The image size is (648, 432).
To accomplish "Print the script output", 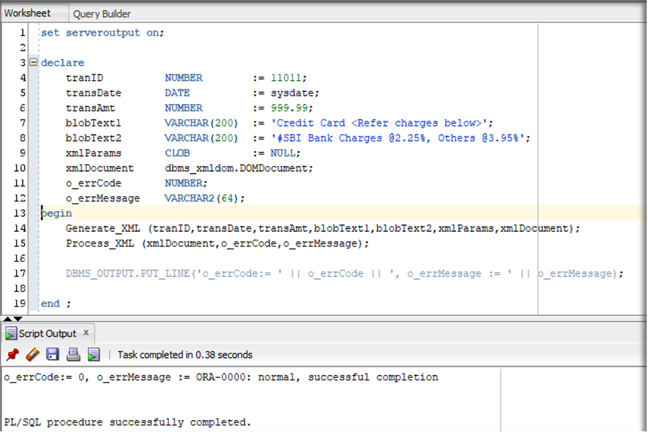I will pyautogui.click(x=74, y=354).
